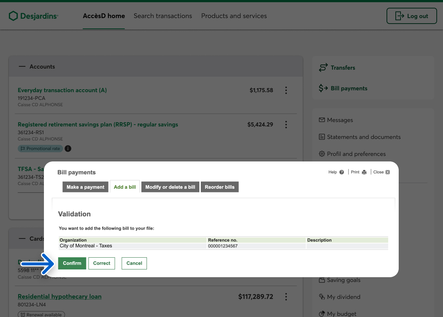
Task: Click the Desjardins logo
Action: click(x=34, y=16)
